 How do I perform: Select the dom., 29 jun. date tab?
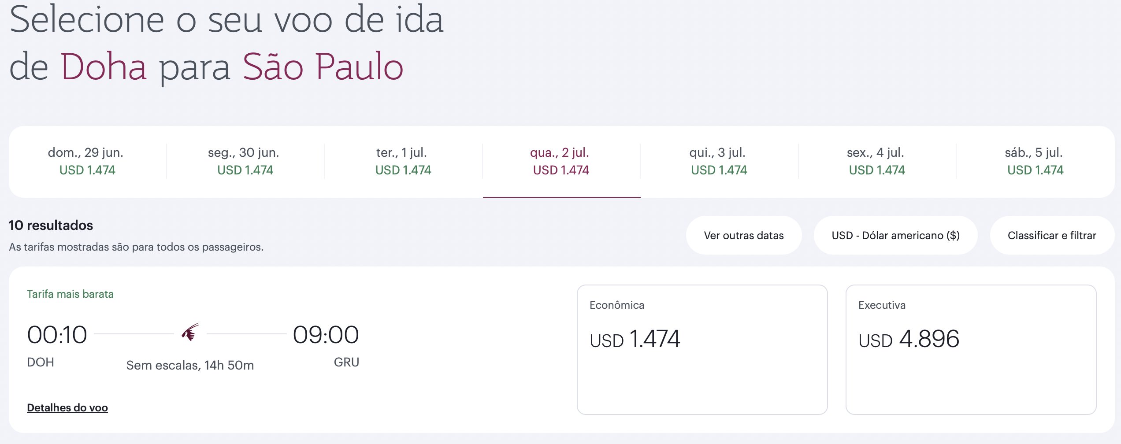pyautogui.click(x=87, y=161)
